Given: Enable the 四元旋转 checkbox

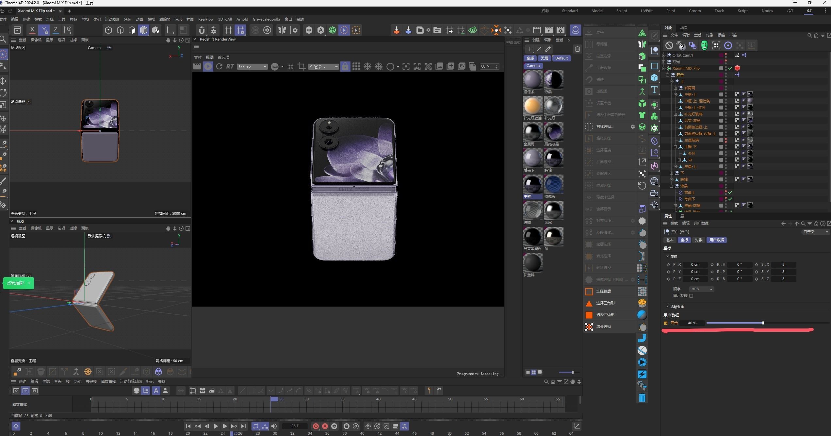Looking at the screenshot, I should [691, 295].
